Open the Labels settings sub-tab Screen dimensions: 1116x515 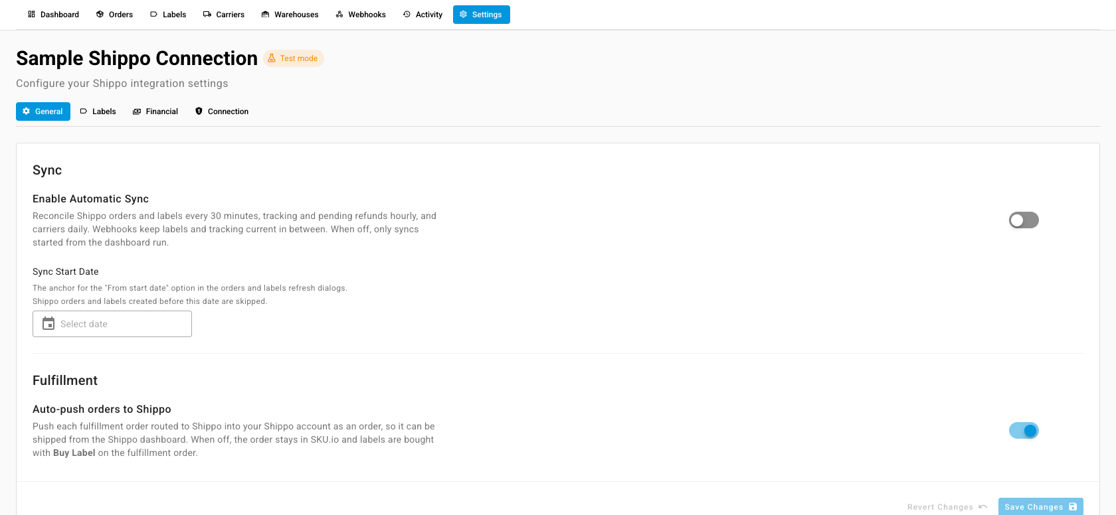(x=98, y=111)
